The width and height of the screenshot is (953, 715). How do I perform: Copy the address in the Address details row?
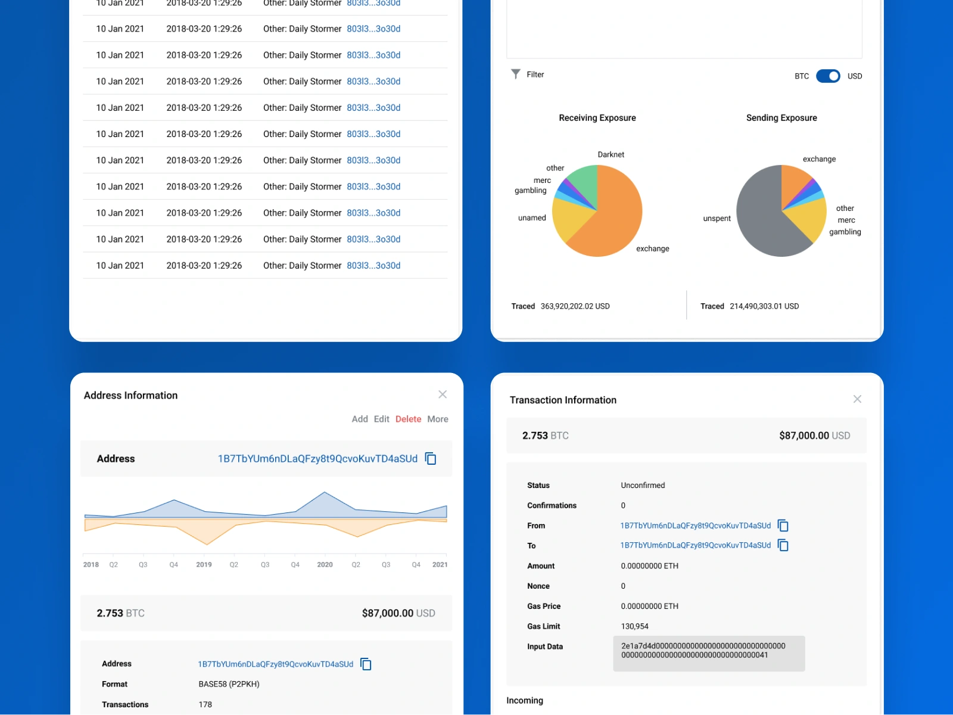pos(366,664)
